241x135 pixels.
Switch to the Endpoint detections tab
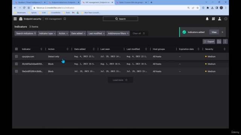point(64,2)
